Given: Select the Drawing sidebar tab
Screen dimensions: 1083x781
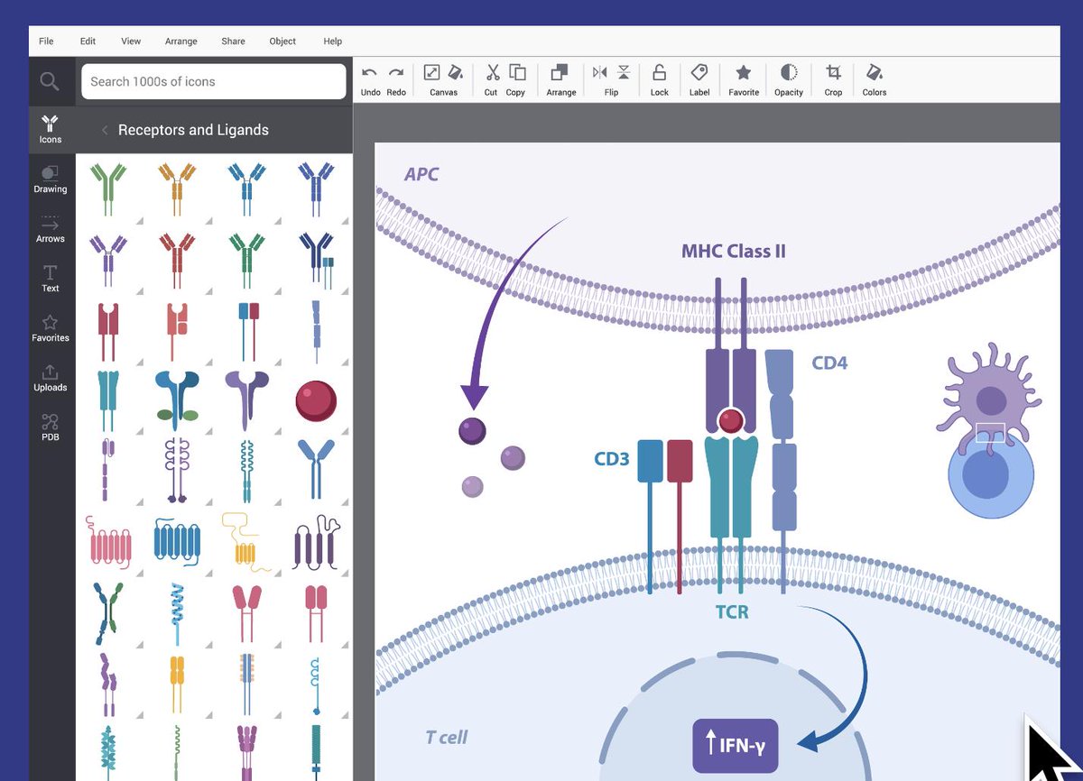Looking at the screenshot, I should tap(51, 179).
